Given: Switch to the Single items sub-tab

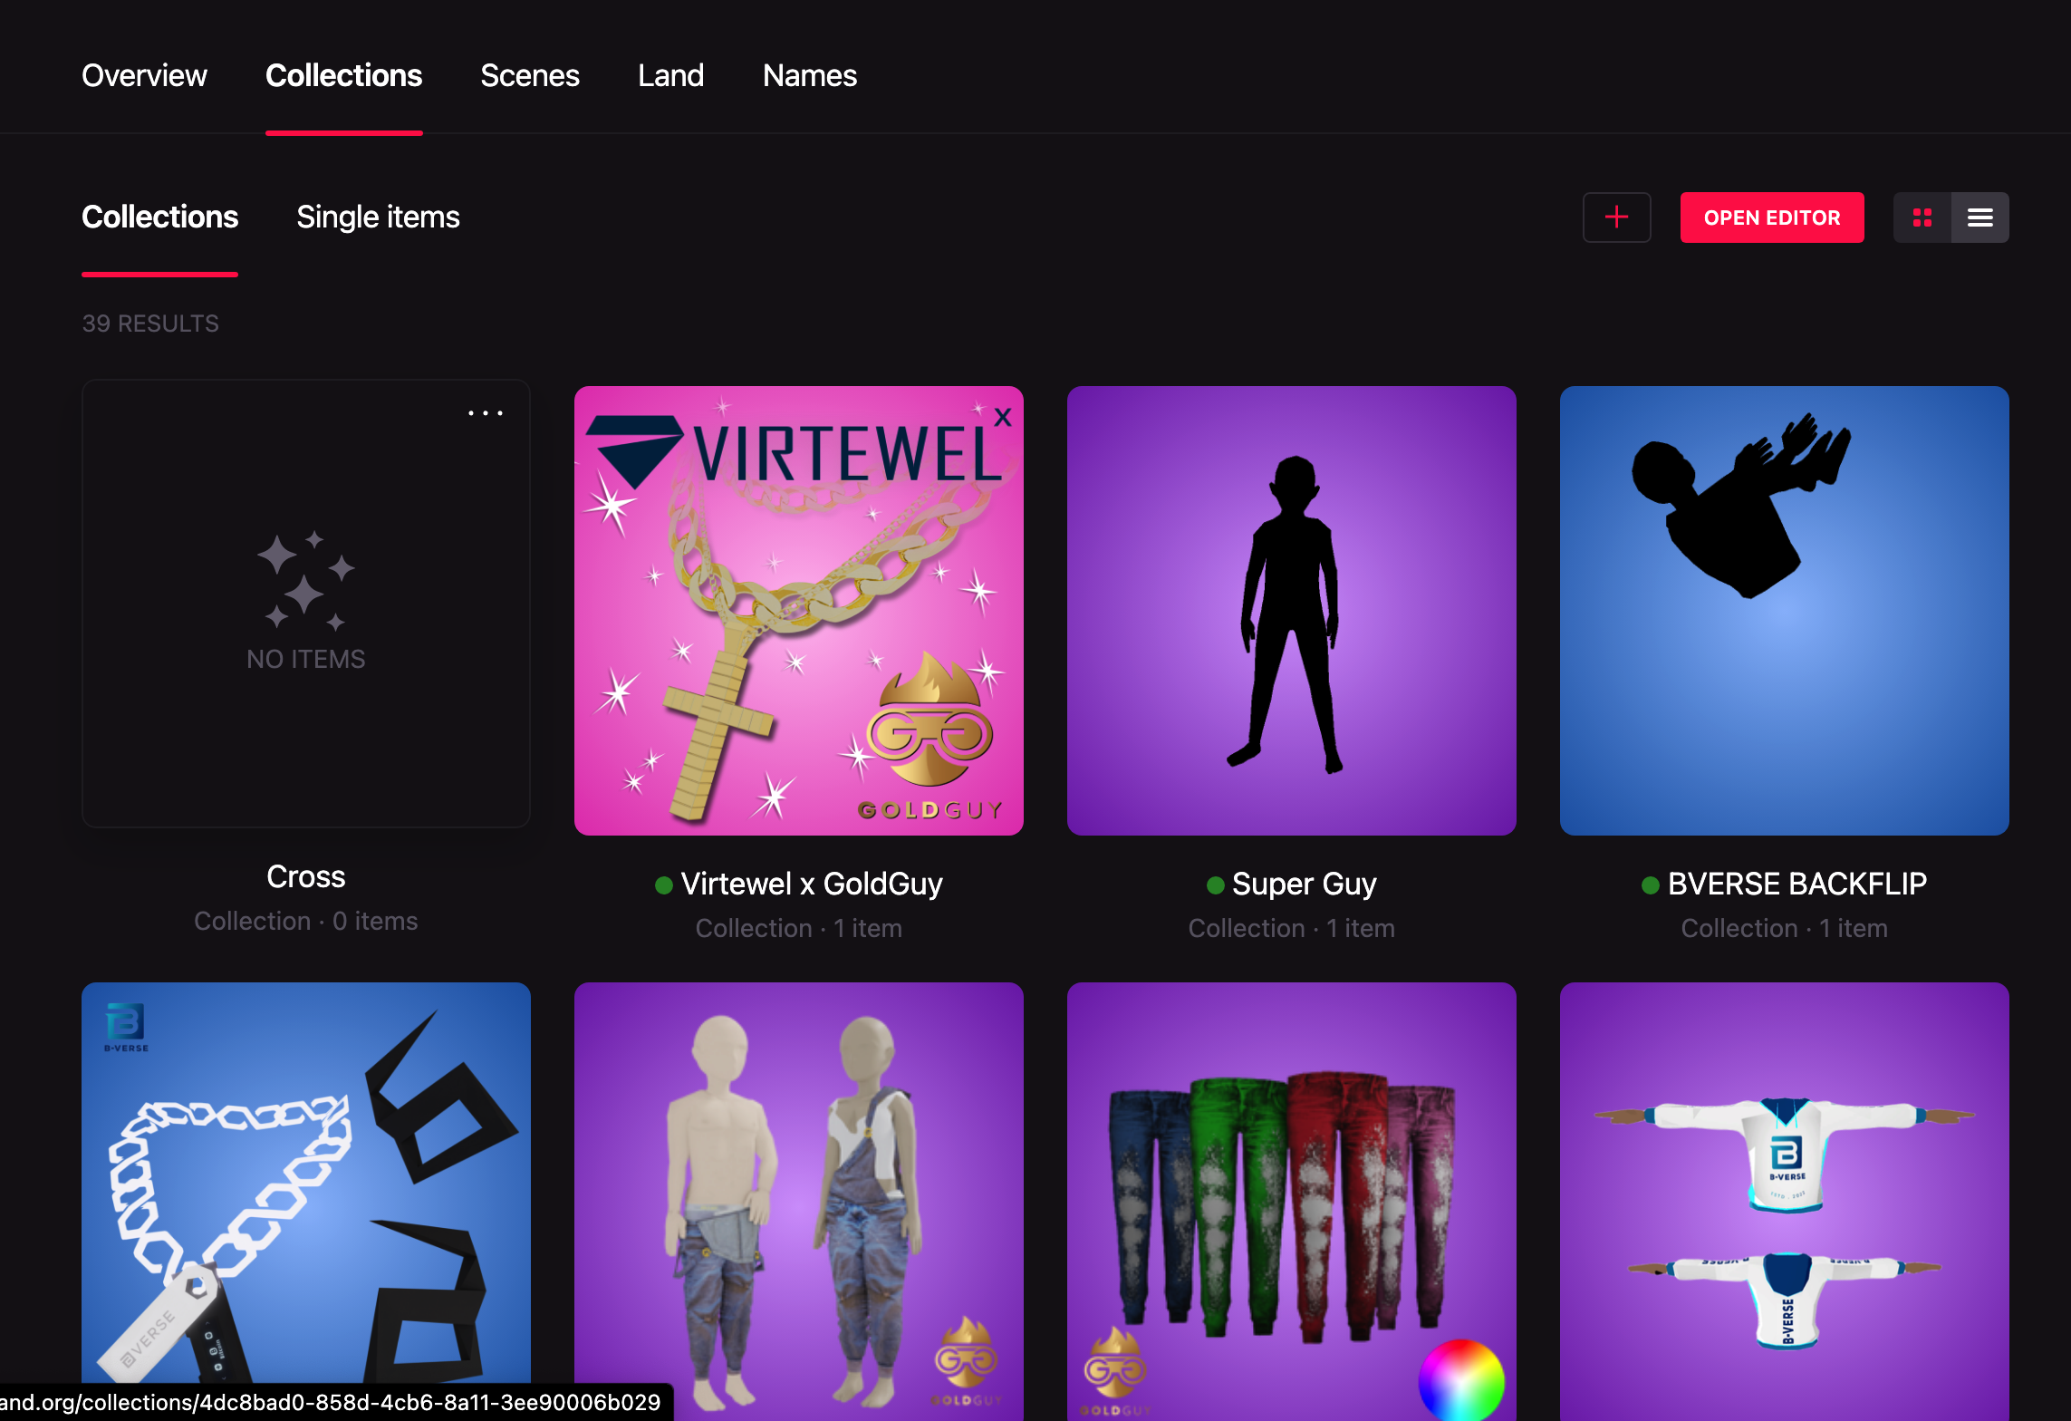Looking at the screenshot, I should pos(378,217).
